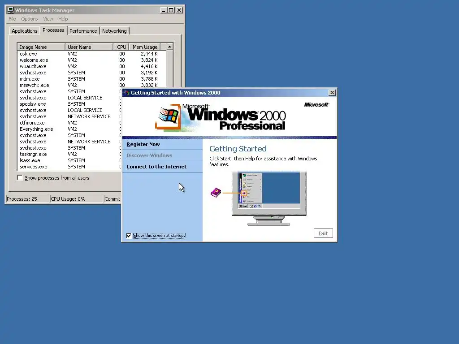
Task: Select the spoolsv.exe process row
Action: (x=69, y=104)
